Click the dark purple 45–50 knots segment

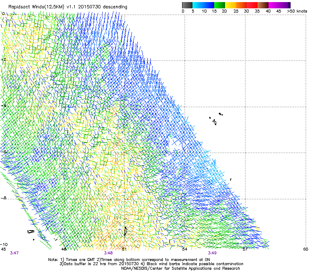[x=285, y=5]
